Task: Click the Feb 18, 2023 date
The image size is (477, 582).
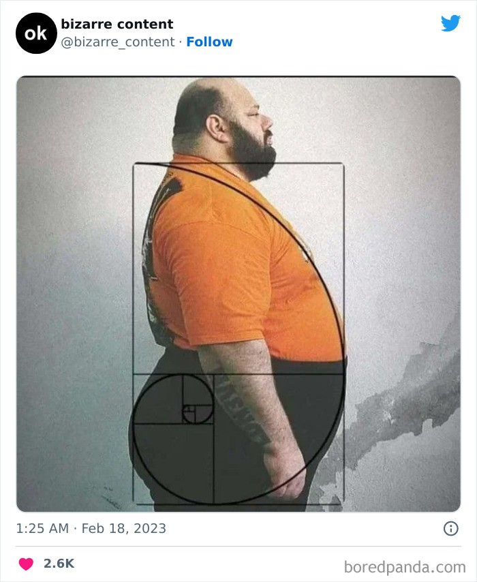Action: tap(123, 528)
